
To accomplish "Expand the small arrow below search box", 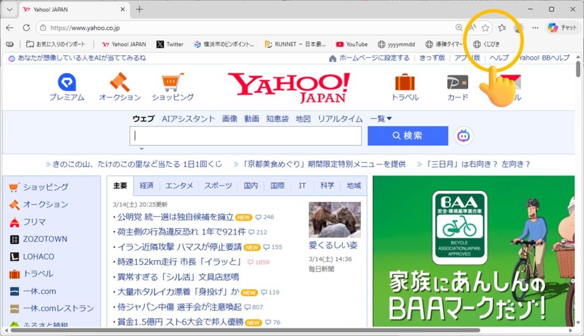I will click(141, 149).
